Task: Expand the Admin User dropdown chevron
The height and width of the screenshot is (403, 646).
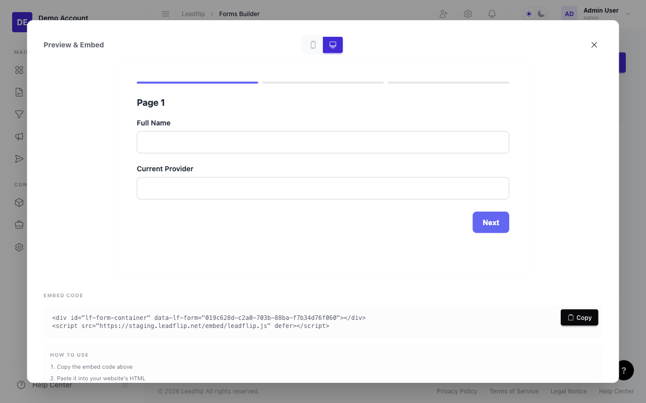Action: [628, 14]
